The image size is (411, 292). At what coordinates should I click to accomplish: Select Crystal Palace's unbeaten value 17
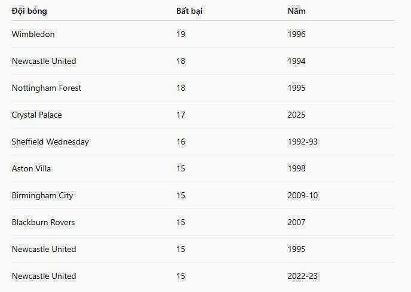click(x=181, y=115)
